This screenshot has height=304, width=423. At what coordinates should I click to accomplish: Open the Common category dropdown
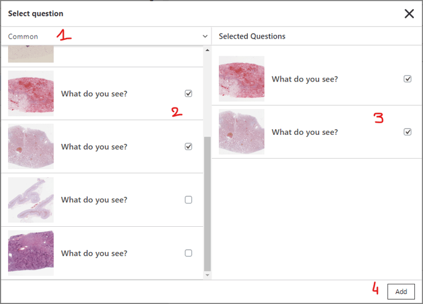[106, 36]
